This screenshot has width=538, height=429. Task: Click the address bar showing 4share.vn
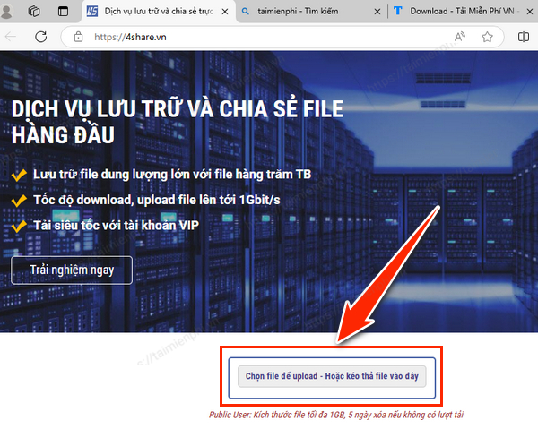click(269, 38)
